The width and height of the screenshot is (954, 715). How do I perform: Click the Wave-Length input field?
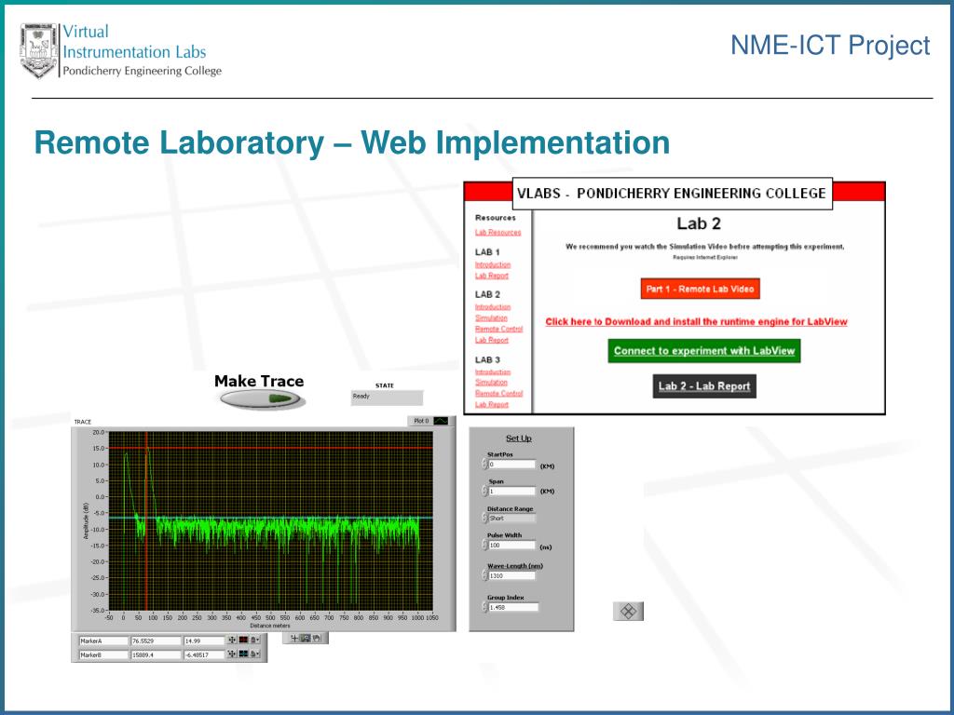511,575
